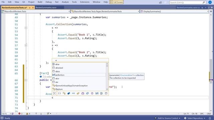Collapse the lambda at line 57
Image resolution: width=214 pixels, height=120 pixels.
(26, 45)
